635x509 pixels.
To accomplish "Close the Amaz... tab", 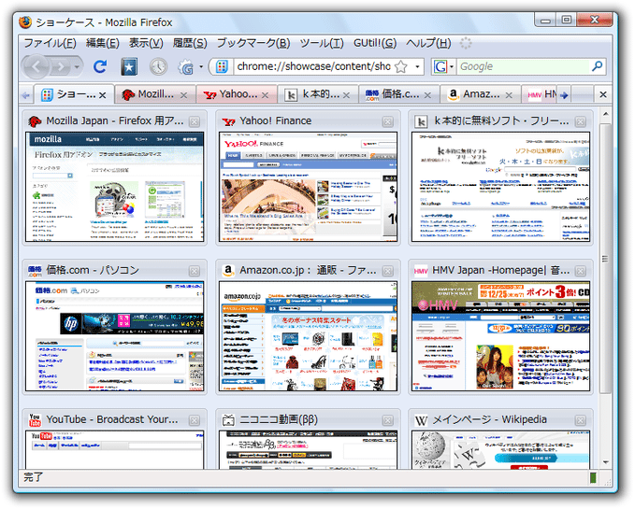I will 509,95.
